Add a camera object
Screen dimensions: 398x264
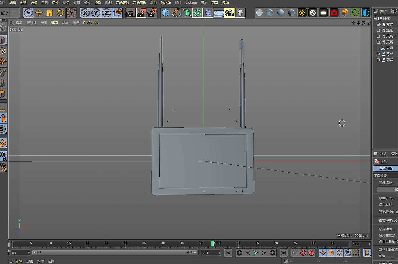point(229,13)
